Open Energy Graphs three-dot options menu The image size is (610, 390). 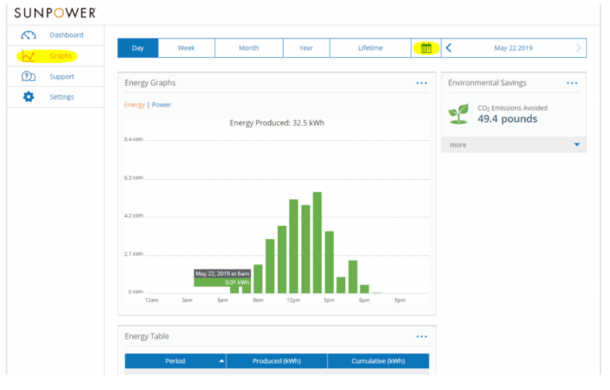[421, 83]
